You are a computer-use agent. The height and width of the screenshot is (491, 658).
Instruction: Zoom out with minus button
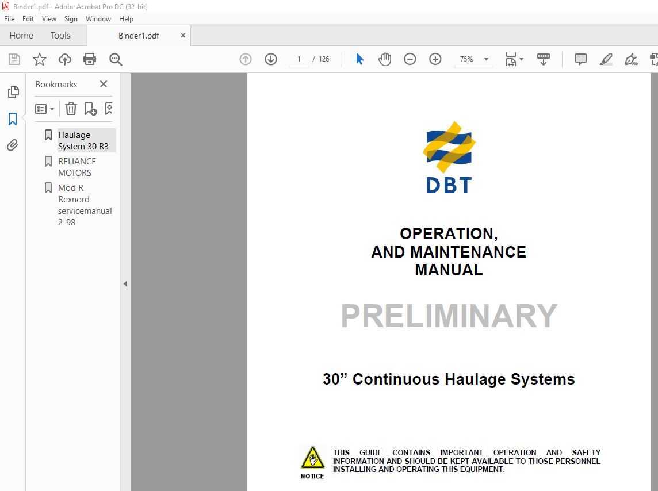(x=410, y=59)
